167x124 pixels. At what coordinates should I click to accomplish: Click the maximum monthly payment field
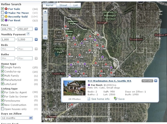(25, 39)
